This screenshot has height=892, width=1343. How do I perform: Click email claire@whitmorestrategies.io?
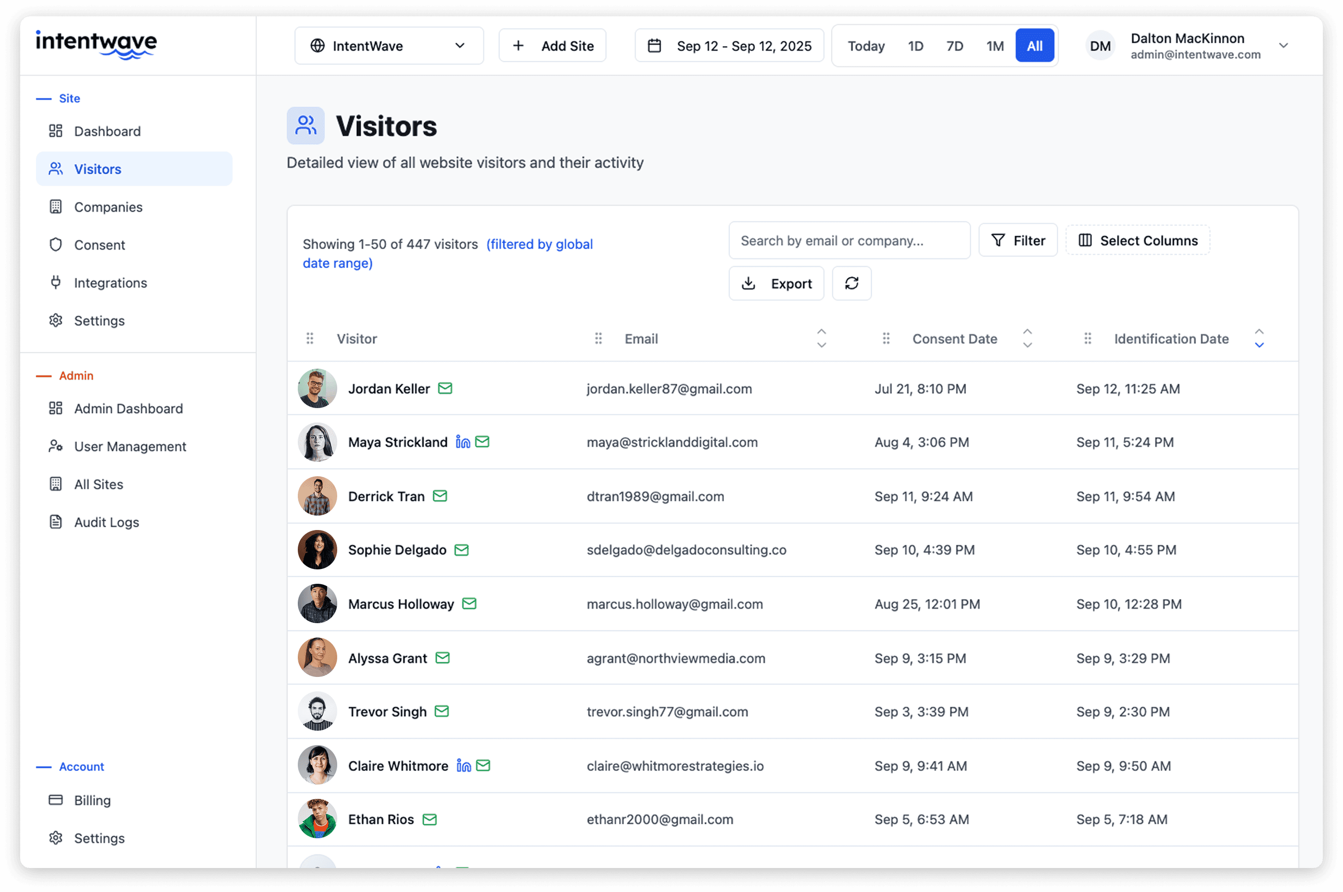pos(675,766)
